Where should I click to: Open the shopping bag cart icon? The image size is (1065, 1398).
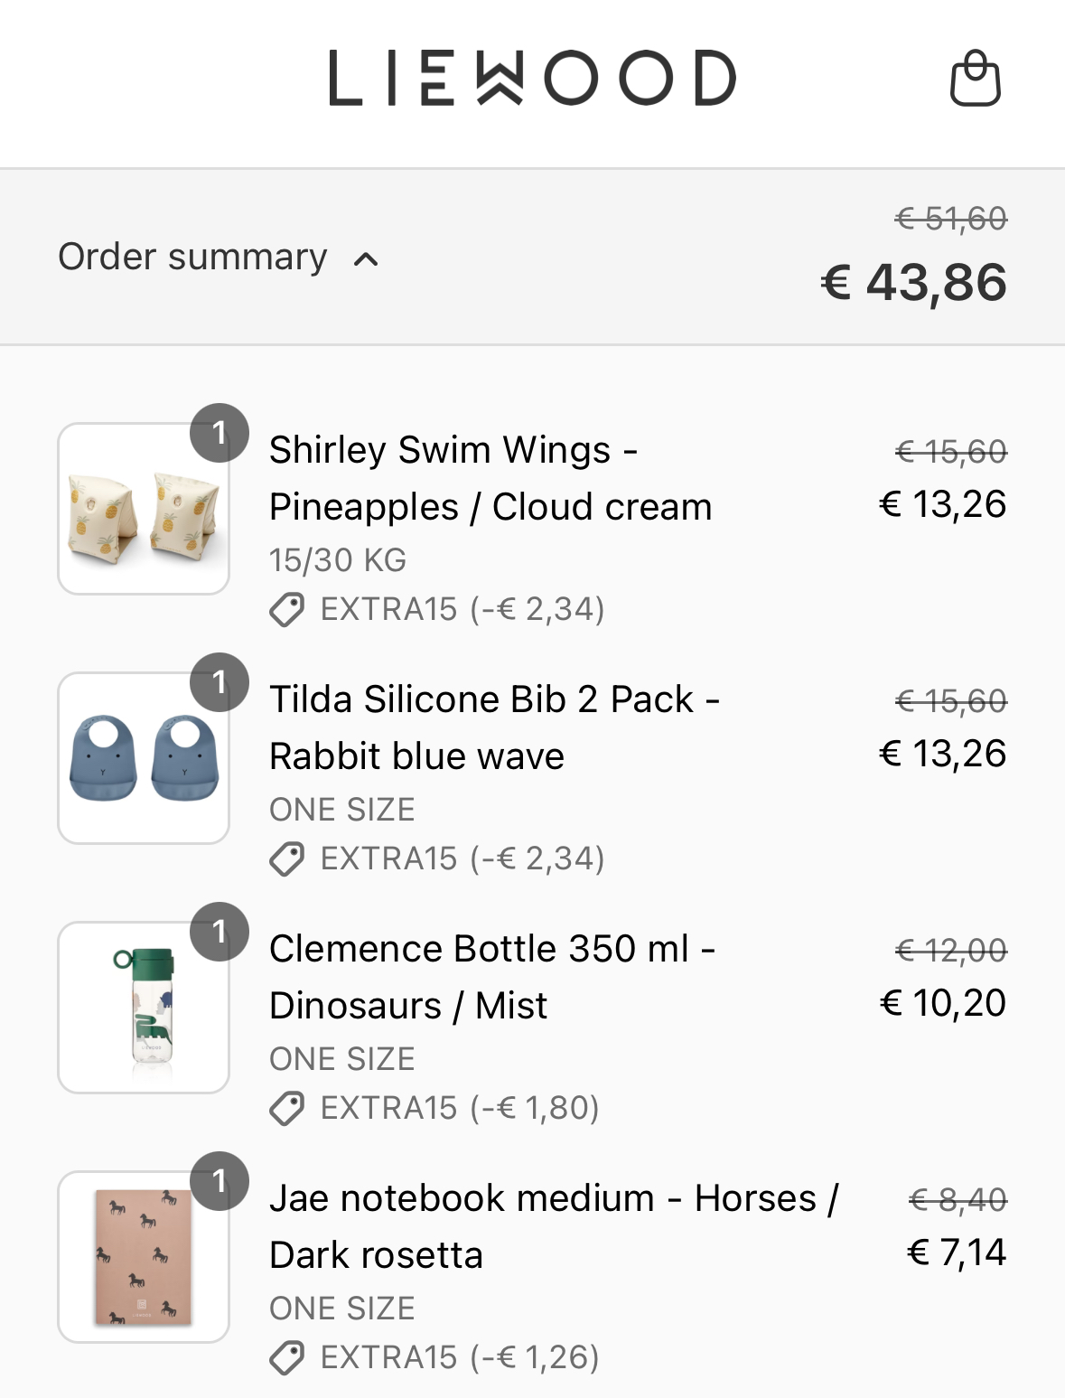[x=976, y=79]
